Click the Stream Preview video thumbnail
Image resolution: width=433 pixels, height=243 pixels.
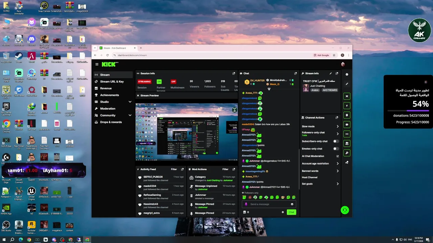pos(186,131)
